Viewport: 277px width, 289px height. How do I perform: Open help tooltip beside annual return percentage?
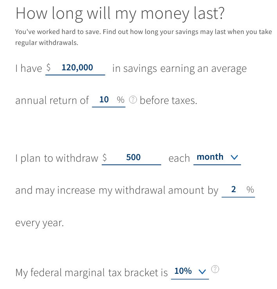[133, 100]
